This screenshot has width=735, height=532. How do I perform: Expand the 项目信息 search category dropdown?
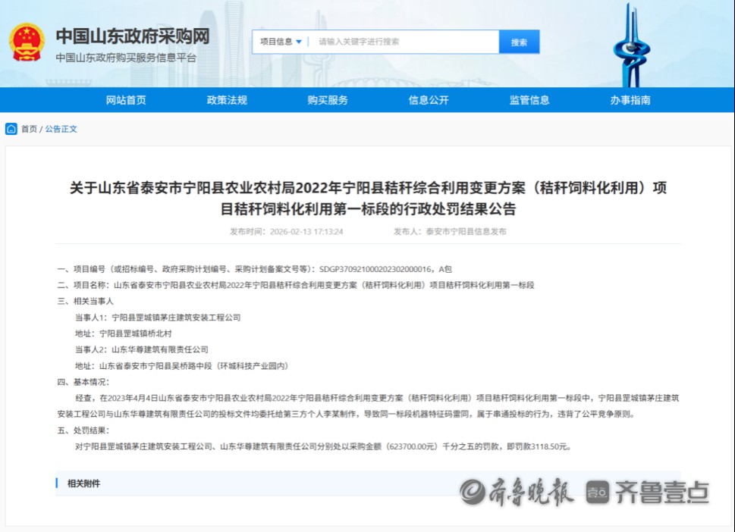click(281, 42)
